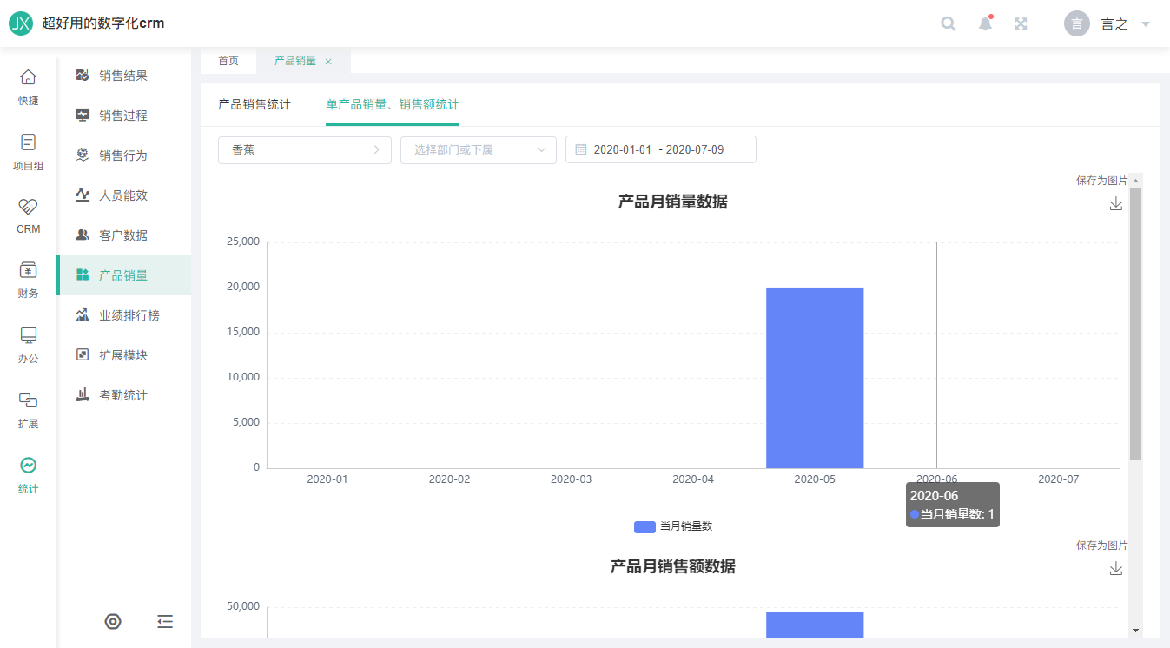This screenshot has width=1170, height=648.
Task: Go to the 财务 finance module
Action: click(29, 279)
